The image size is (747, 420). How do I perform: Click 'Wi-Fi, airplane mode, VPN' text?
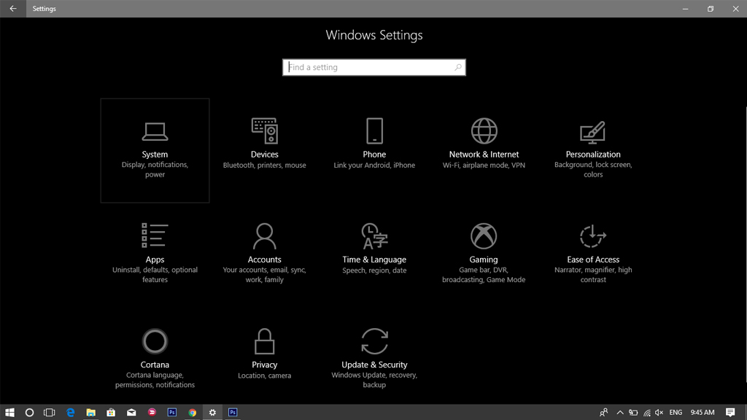[484, 166]
